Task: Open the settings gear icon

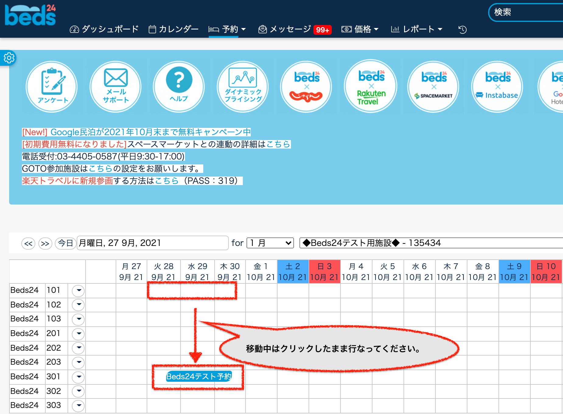Action: point(9,58)
